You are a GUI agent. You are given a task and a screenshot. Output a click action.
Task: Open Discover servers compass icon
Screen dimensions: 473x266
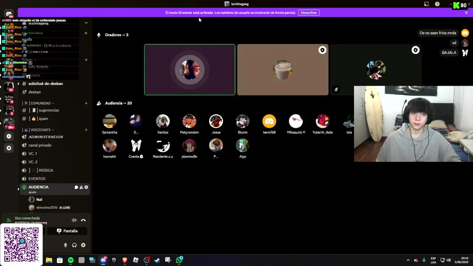(9, 148)
